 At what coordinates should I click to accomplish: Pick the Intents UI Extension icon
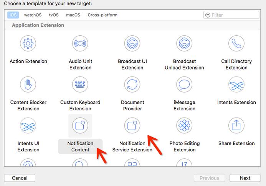(x=28, y=126)
